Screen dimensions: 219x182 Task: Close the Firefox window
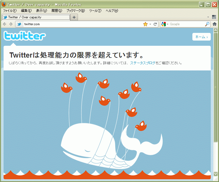[214, 5]
